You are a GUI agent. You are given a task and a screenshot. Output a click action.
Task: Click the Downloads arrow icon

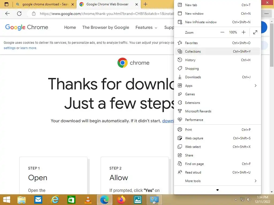coord(180,77)
